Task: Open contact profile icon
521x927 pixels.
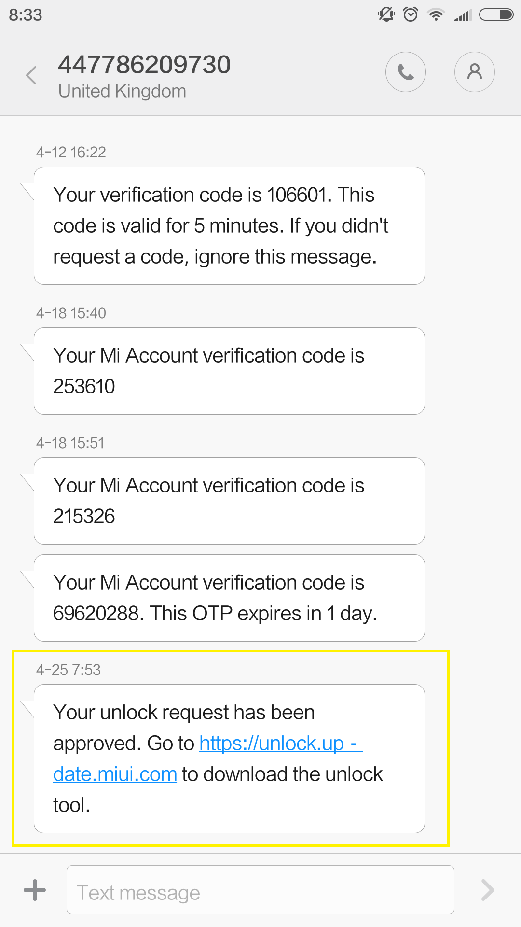Action: [x=475, y=72]
